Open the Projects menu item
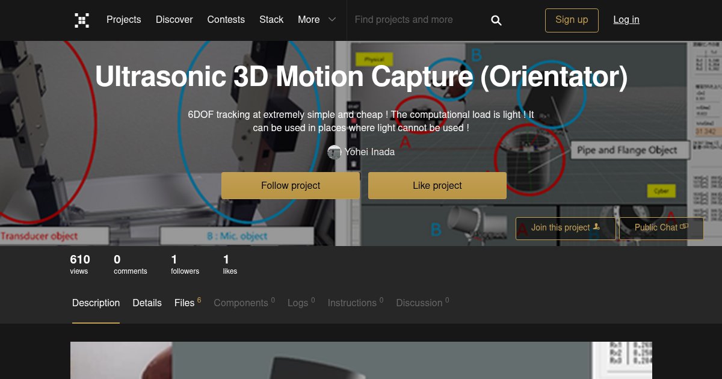Image resolution: width=722 pixels, height=379 pixels. tap(124, 20)
